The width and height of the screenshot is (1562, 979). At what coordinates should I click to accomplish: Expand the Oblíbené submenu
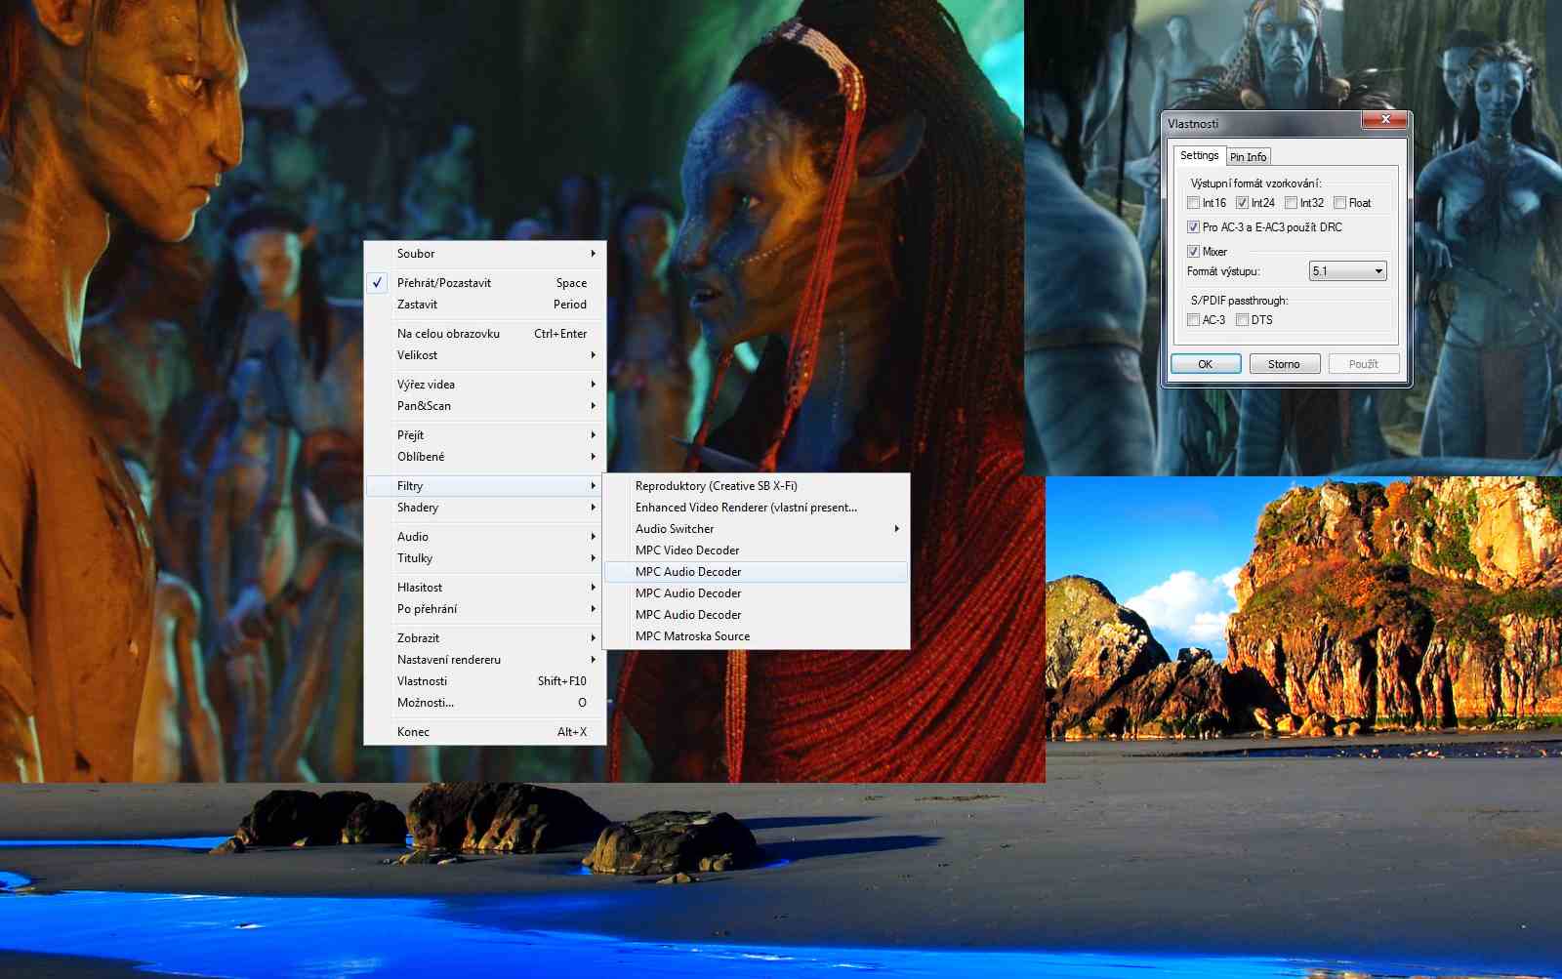(x=485, y=457)
